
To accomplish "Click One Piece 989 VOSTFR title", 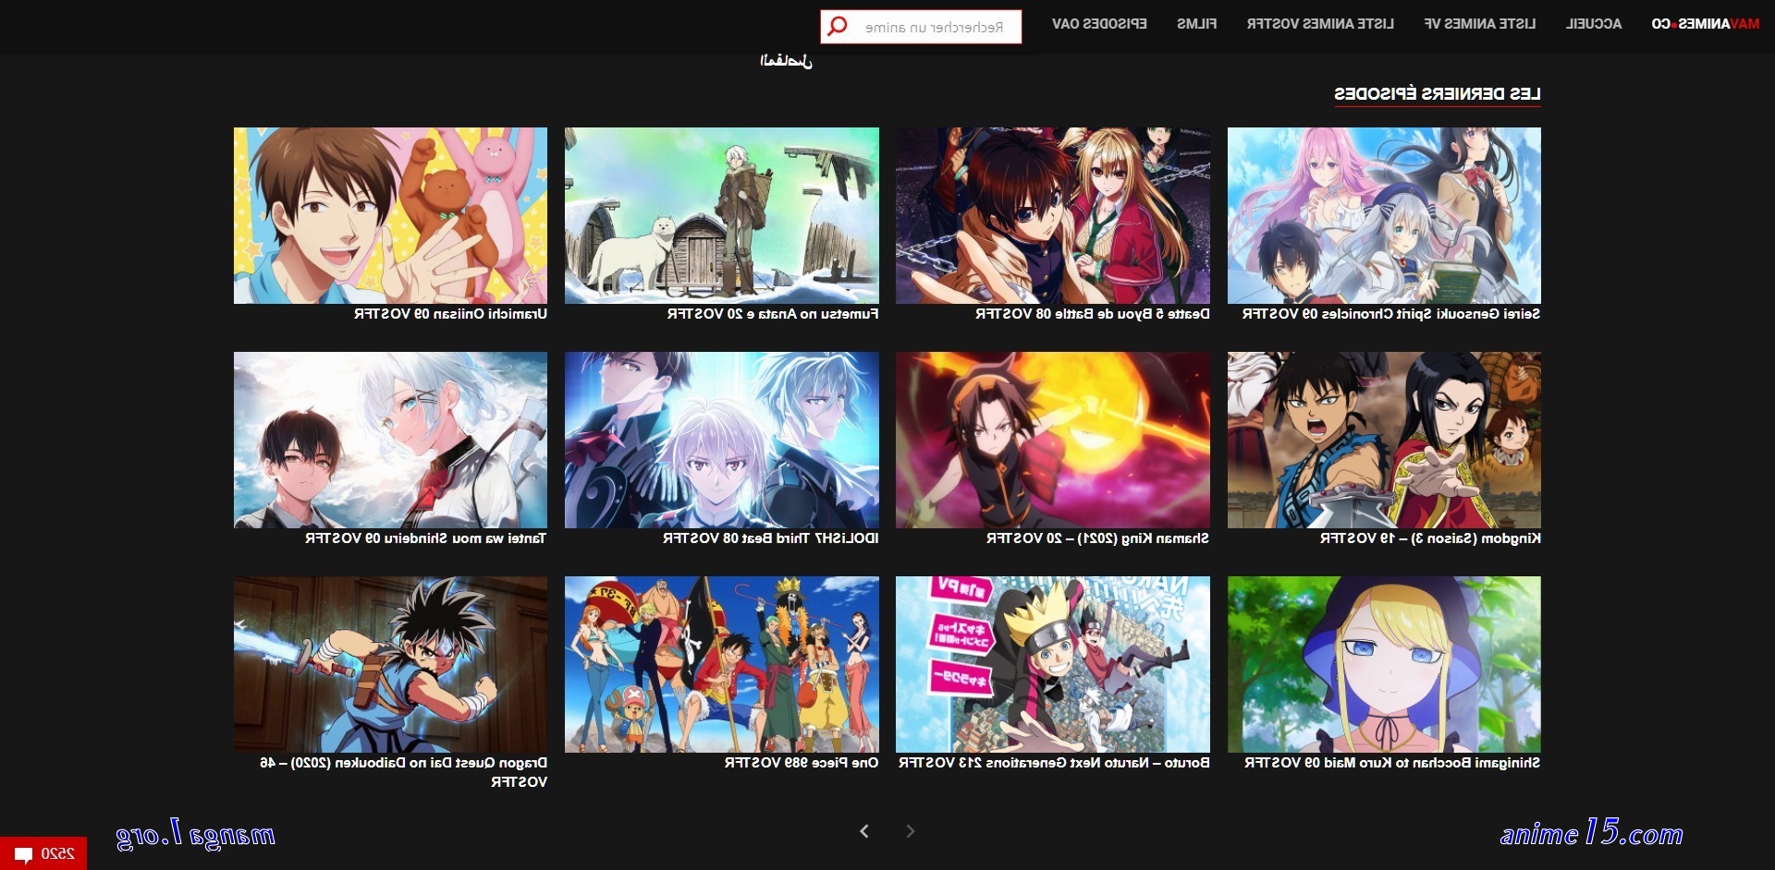I will click(x=801, y=763).
